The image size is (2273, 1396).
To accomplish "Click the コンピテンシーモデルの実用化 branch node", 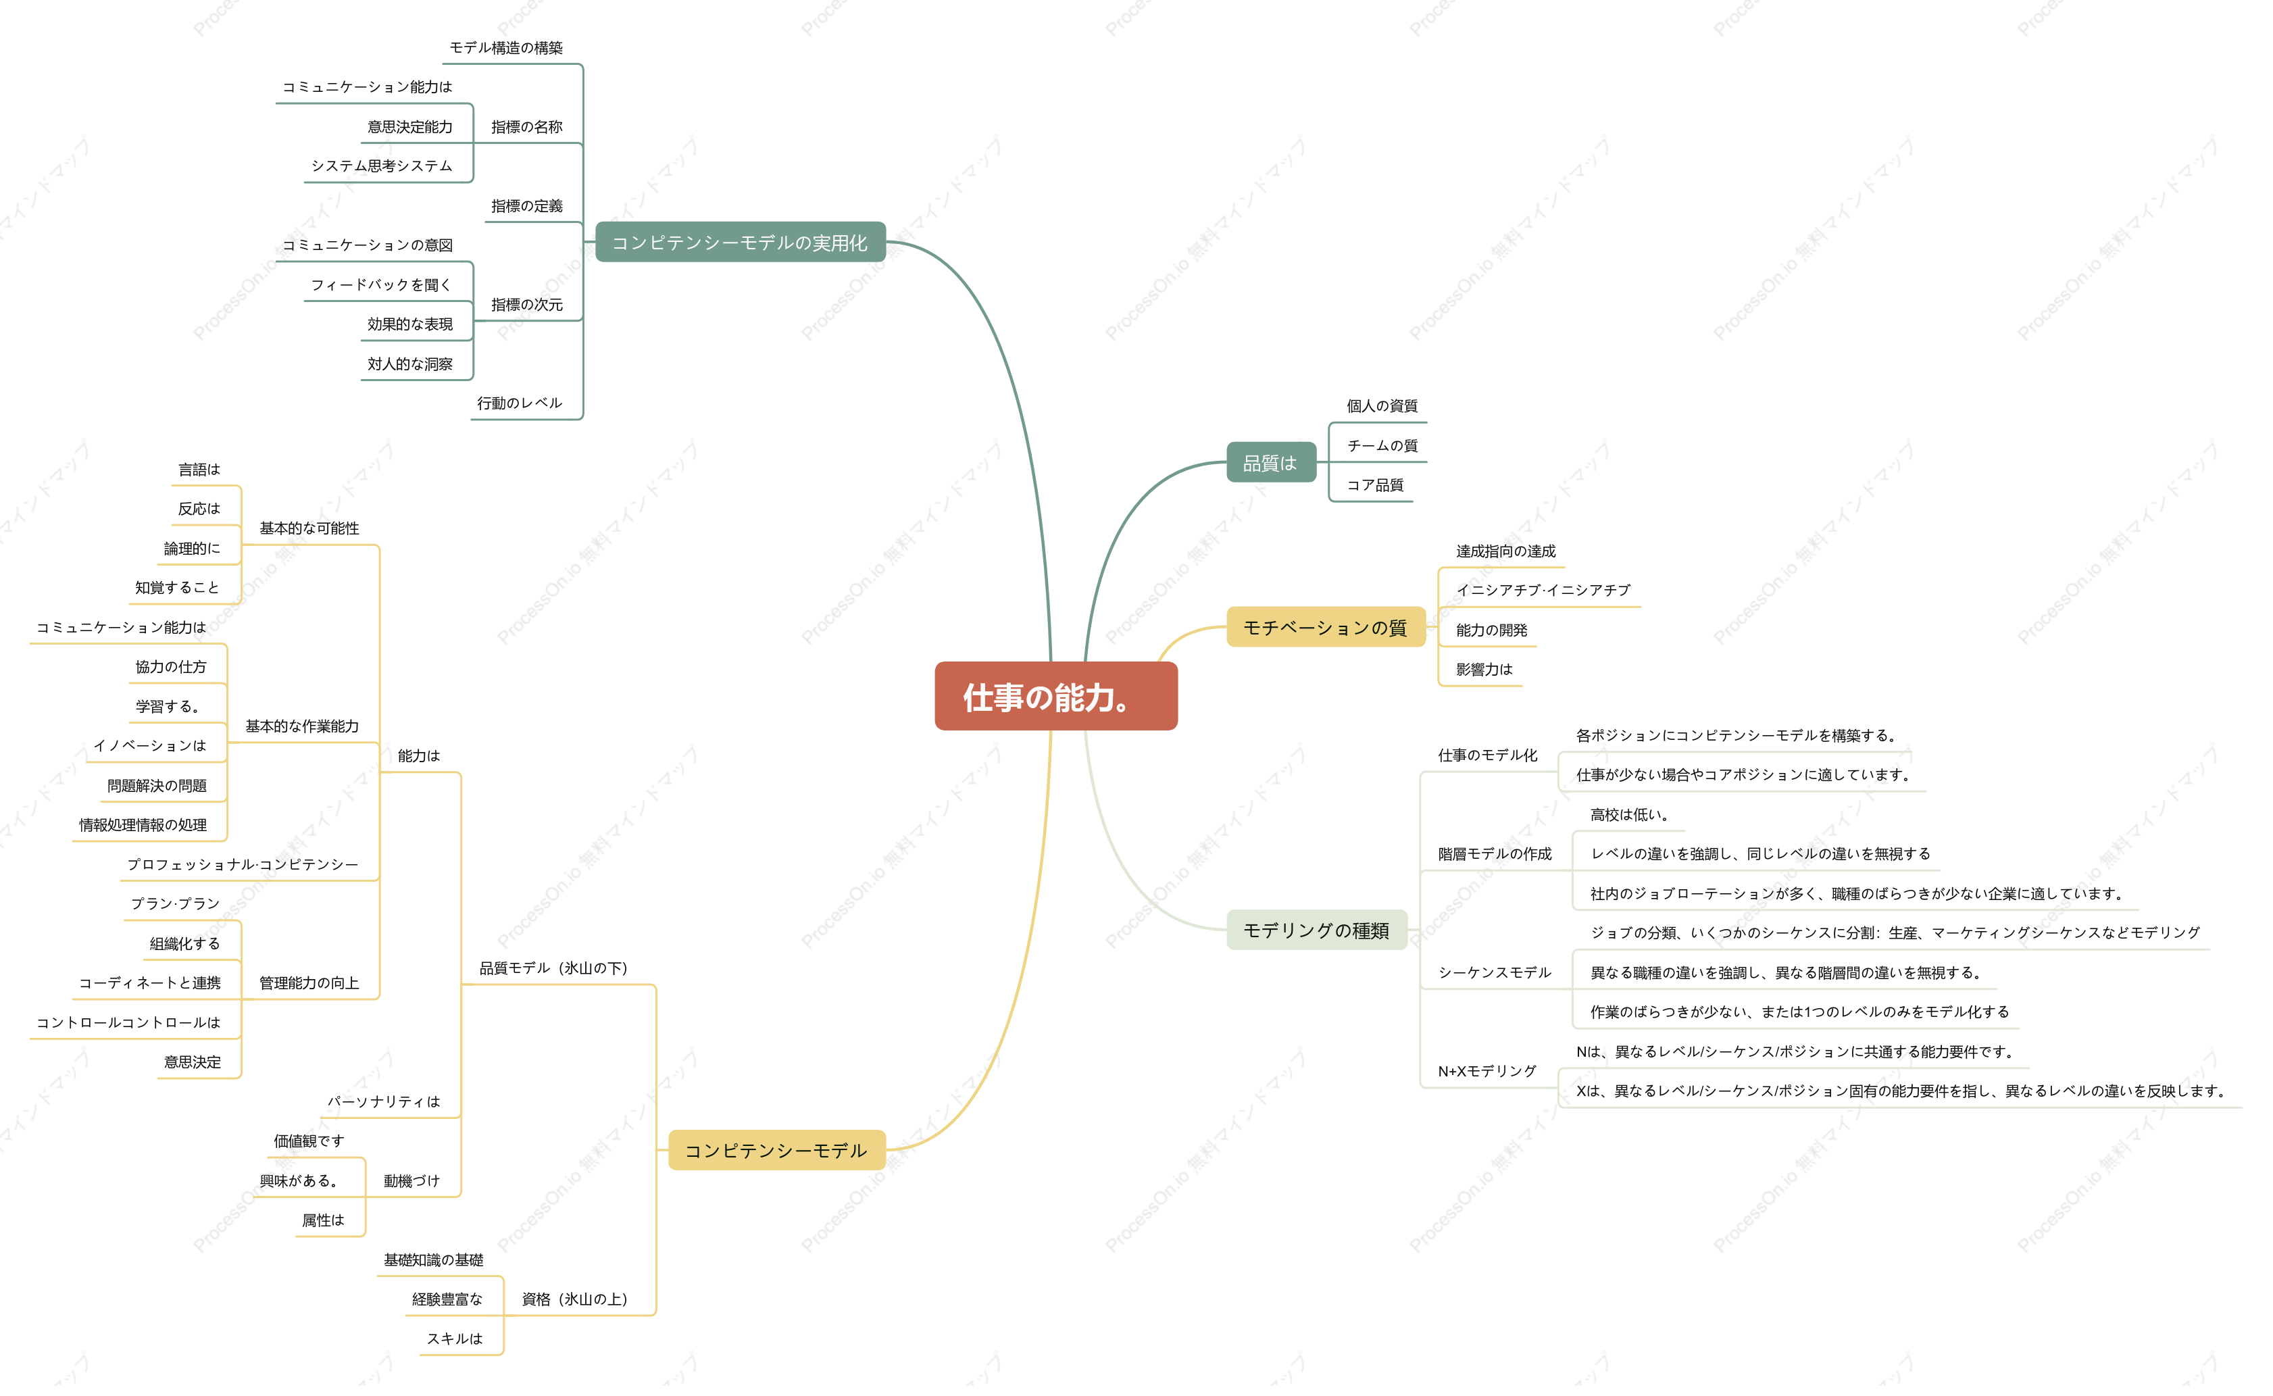I will [x=739, y=242].
